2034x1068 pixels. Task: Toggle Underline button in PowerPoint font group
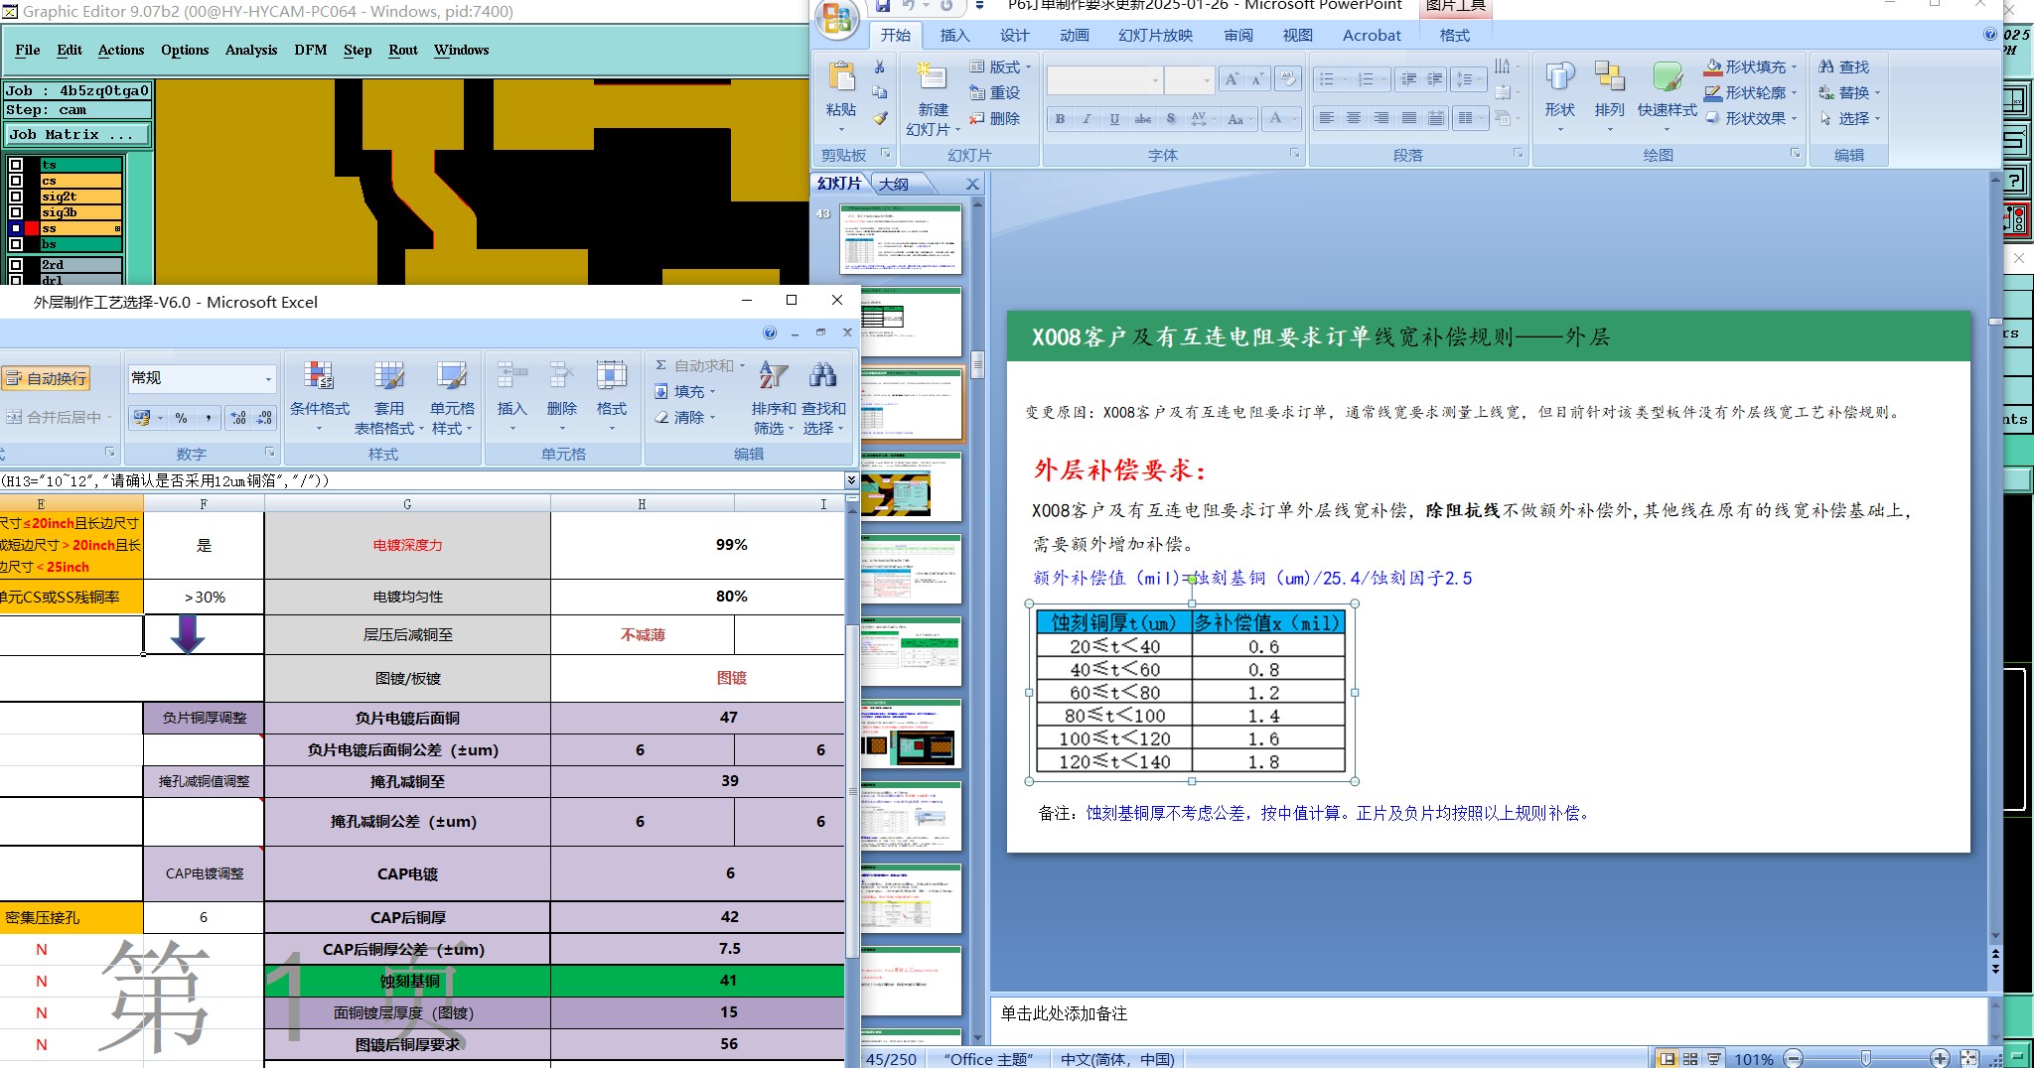[1114, 119]
